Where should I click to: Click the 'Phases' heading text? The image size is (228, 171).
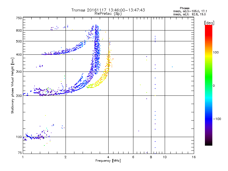(x=184, y=8)
